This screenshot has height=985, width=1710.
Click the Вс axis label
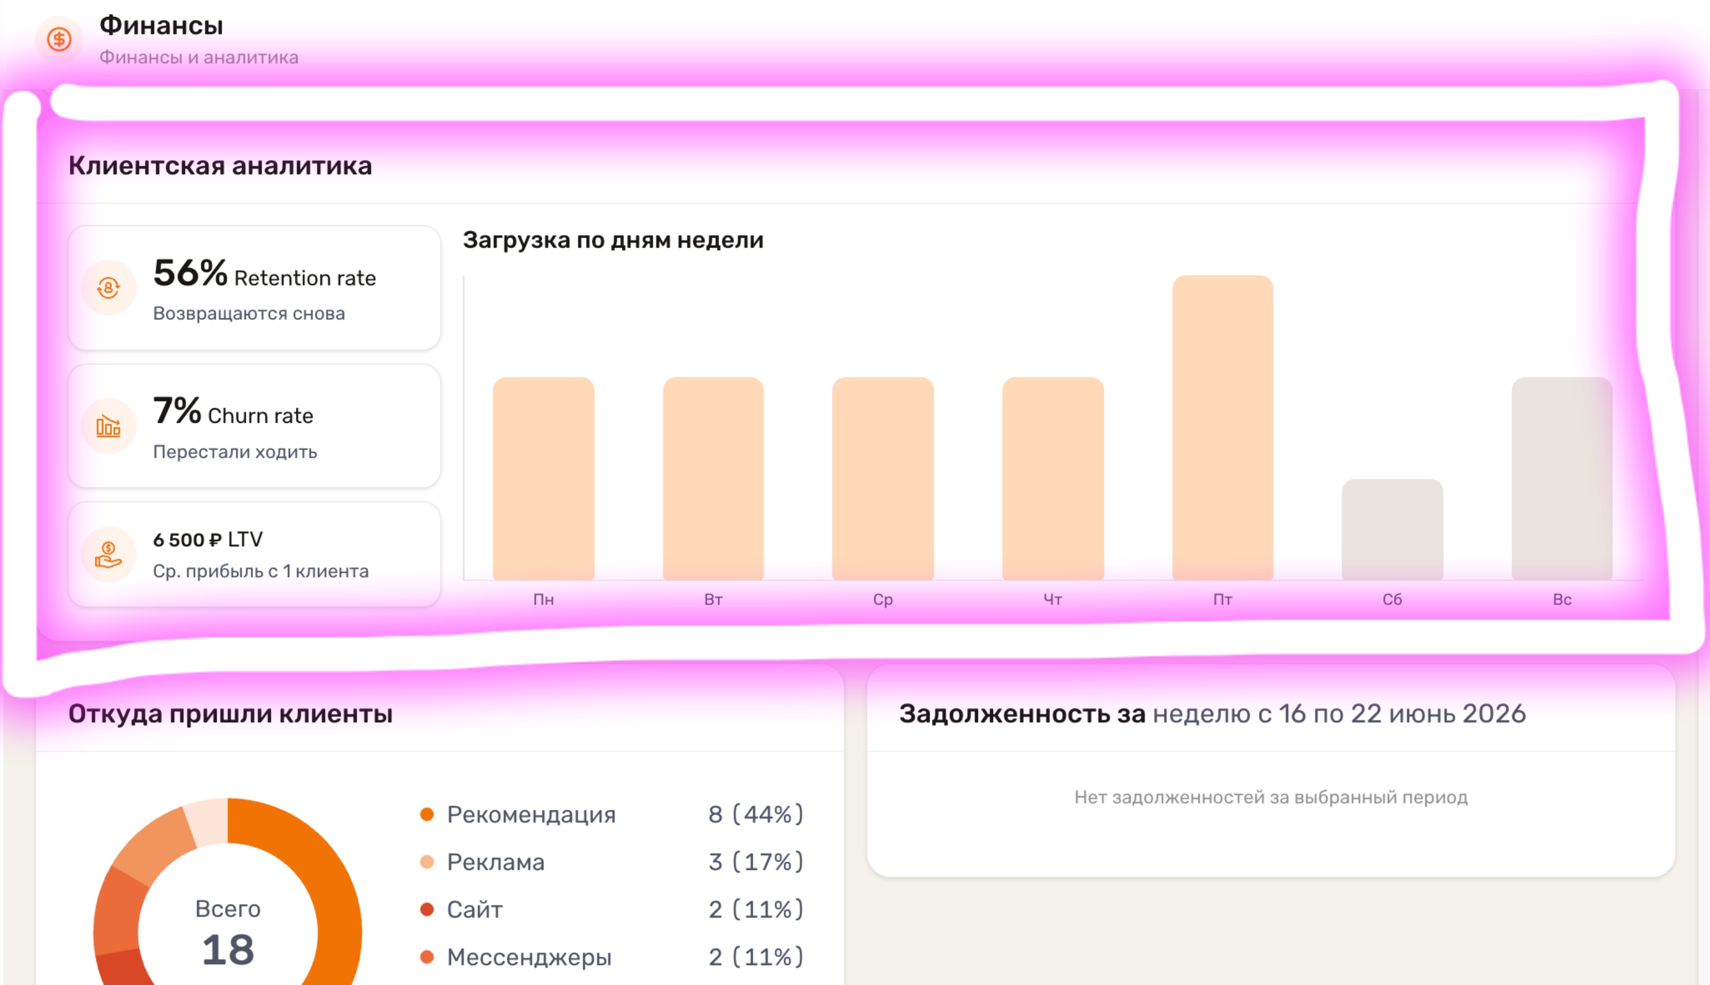[x=1562, y=599]
